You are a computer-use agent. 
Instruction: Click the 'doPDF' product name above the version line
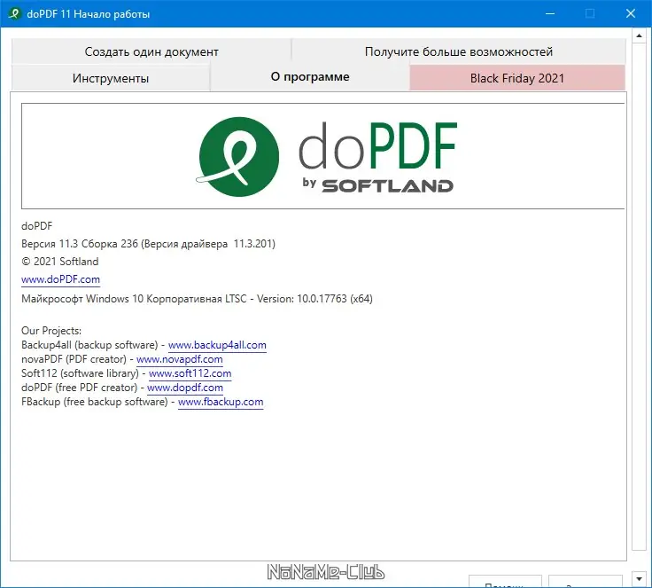(37, 226)
